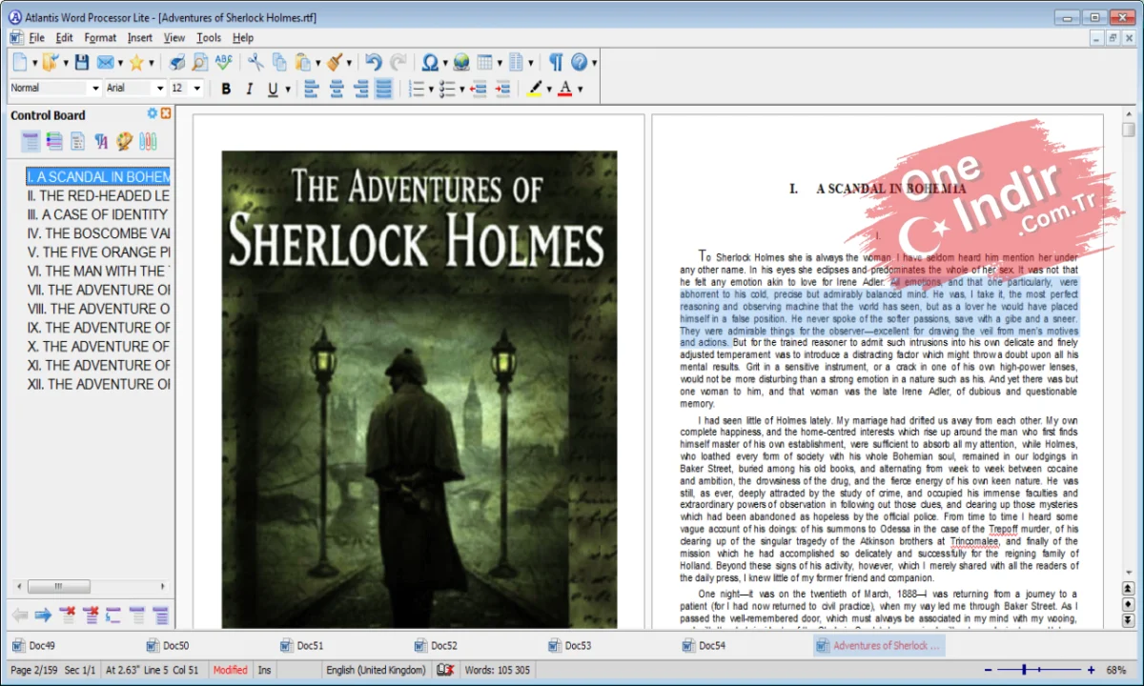Viewport: 1144px width, 686px height.
Task: Toggle Bold formatting
Action: 226,89
